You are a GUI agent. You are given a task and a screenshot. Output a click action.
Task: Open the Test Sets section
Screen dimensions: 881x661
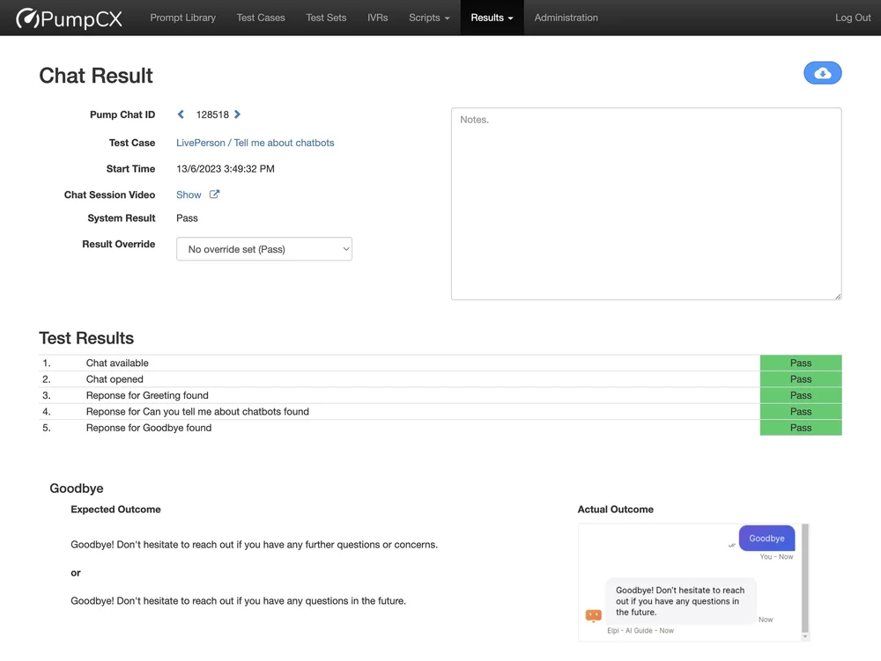tap(326, 18)
